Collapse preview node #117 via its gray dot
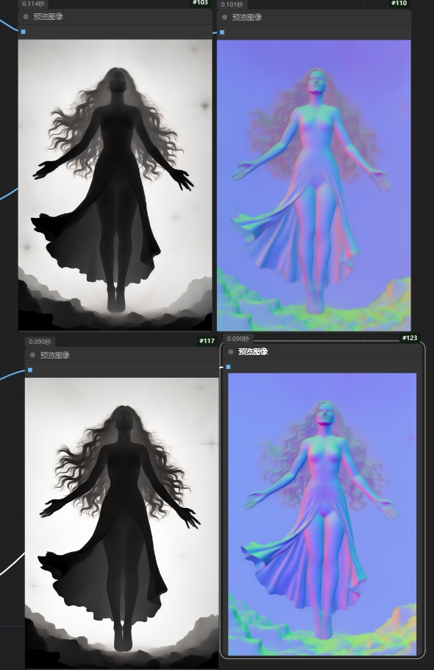This screenshot has height=670, width=434. [x=33, y=355]
